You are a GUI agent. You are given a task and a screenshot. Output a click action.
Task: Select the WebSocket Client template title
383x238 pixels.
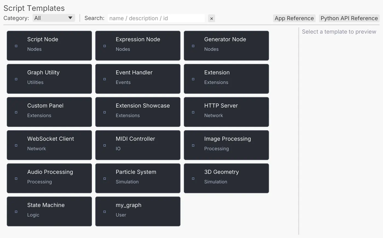(x=51, y=139)
